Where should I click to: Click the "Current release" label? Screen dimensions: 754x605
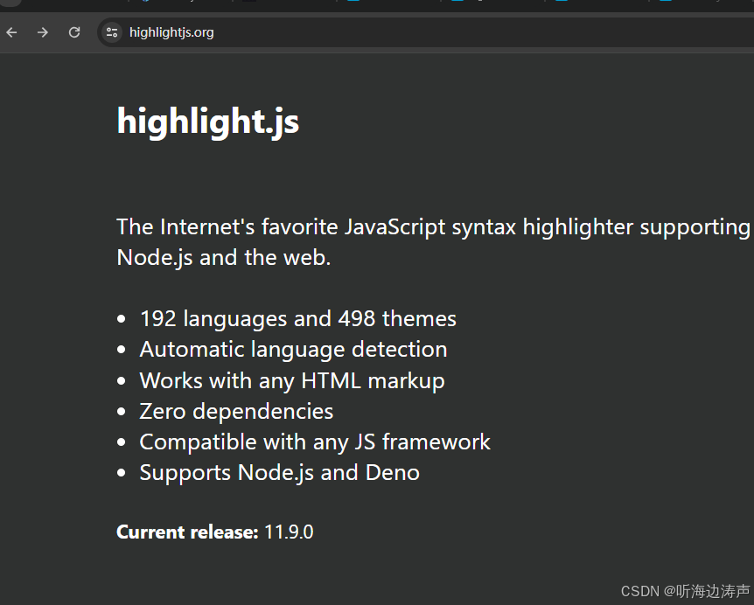(186, 532)
